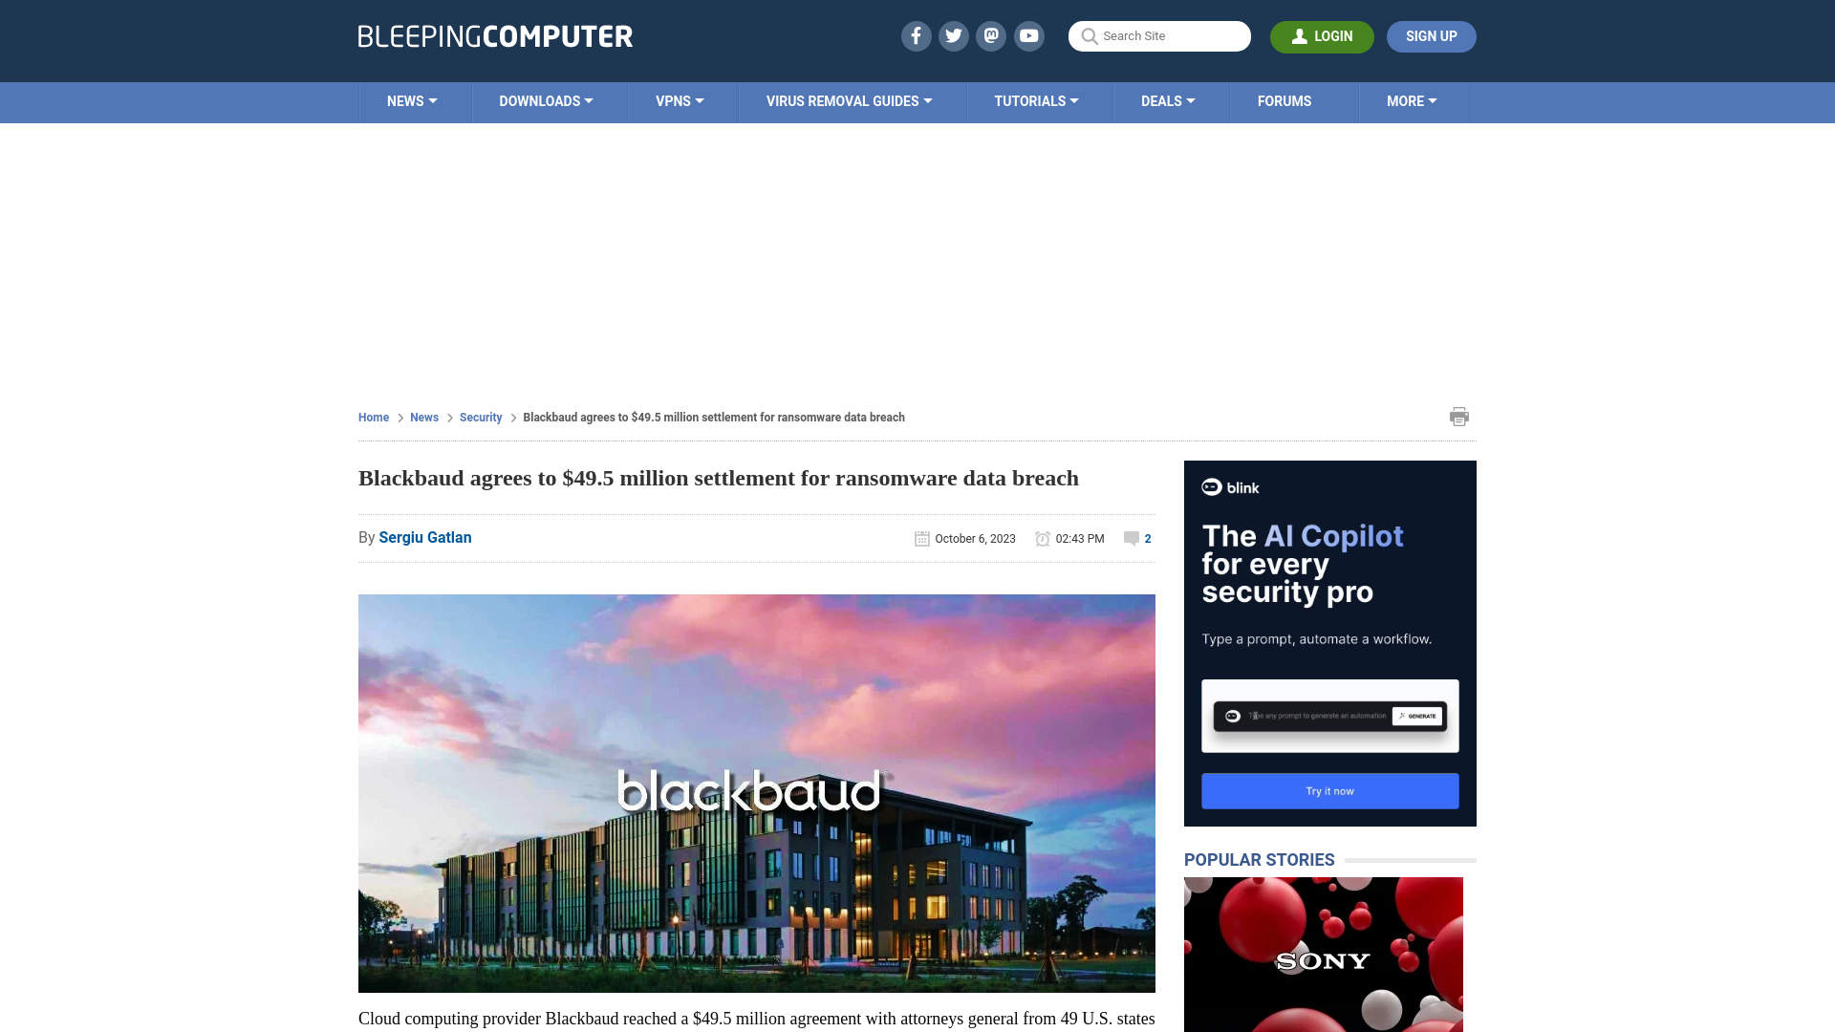
Task: Click the Security breadcrumb link
Action: pyautogui.click(x=480, y=417)
